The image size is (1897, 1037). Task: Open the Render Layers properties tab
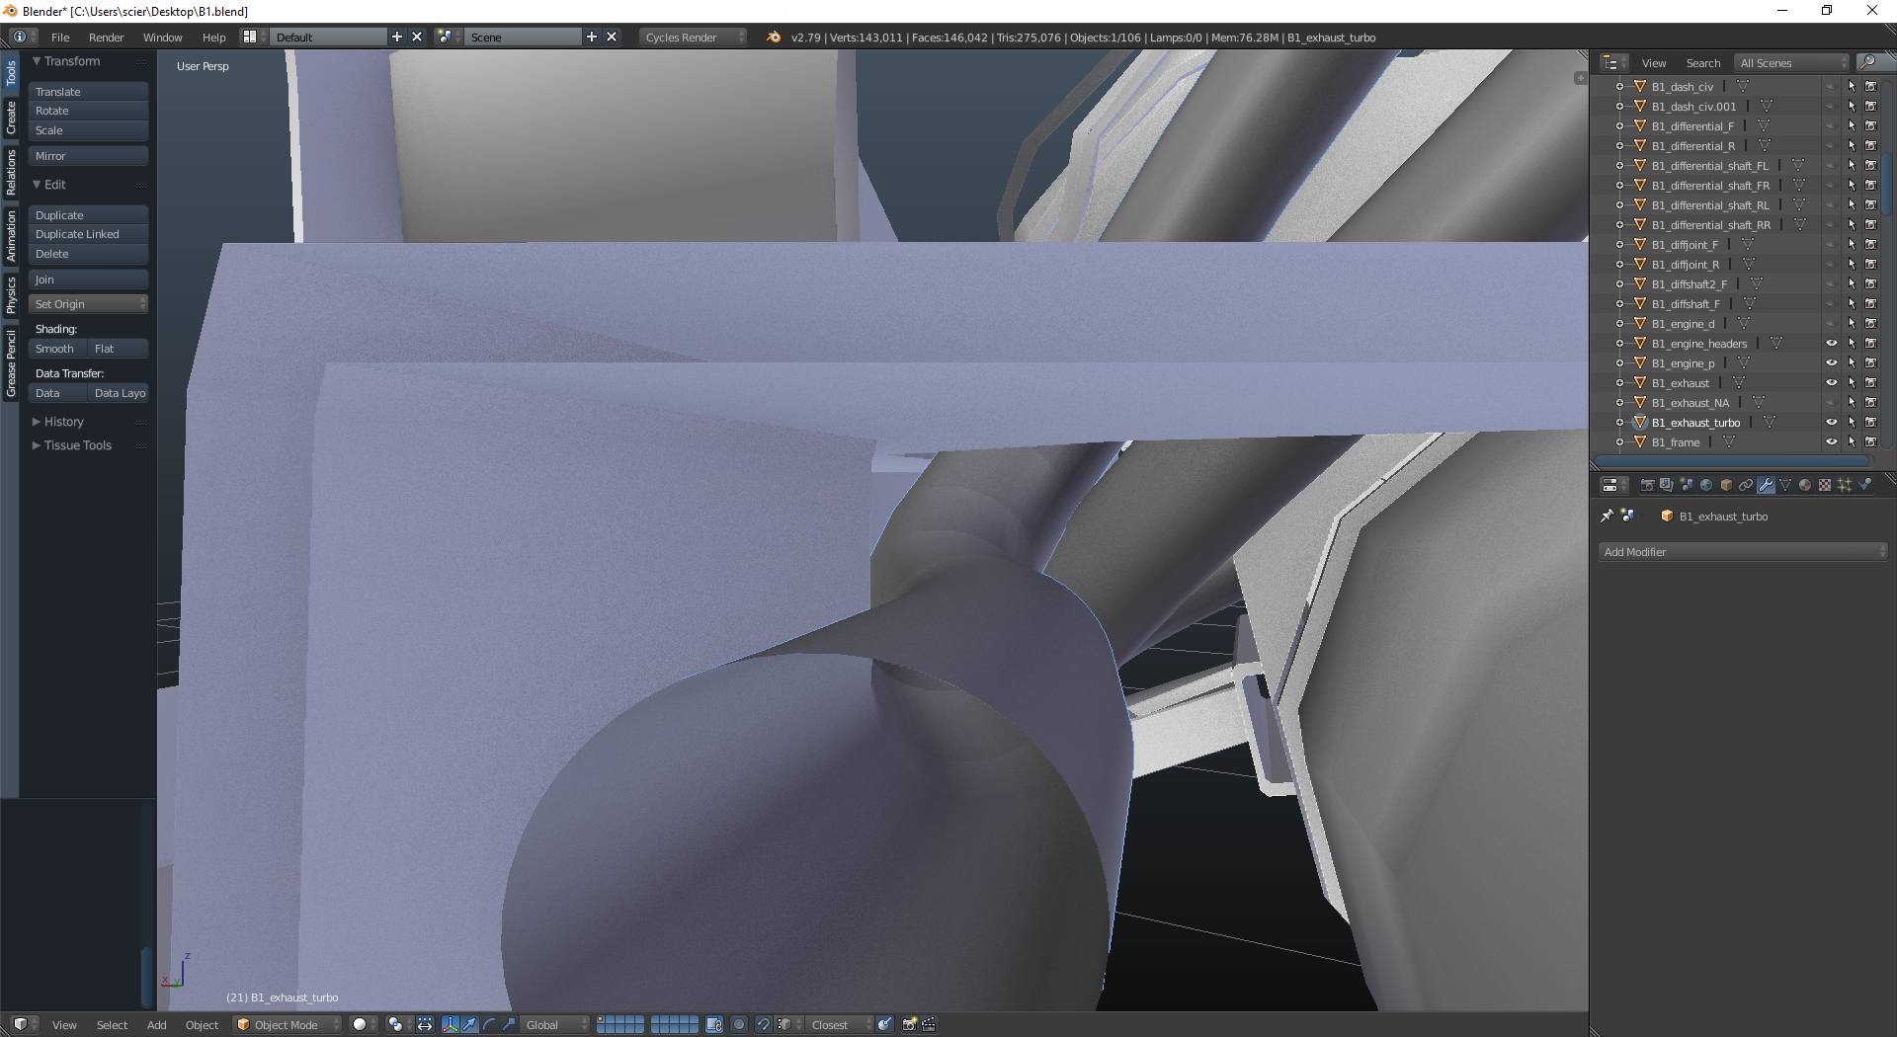click(1667, 485)
